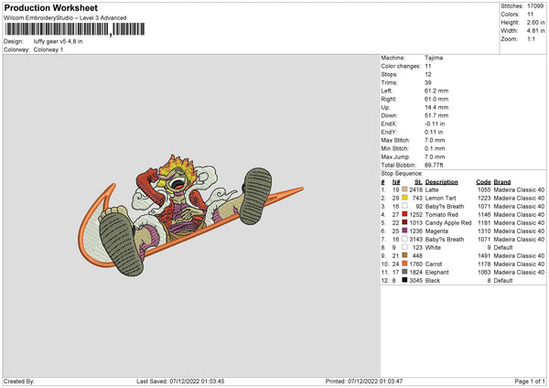Select the design name luffy gear v5 4,8 in

[x=59, y=41]
